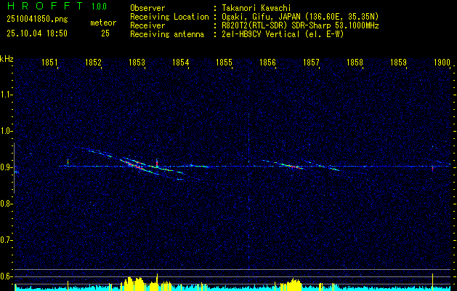The width and height of the screenshot is (457, 291).
Task: Click the version number 1.0.0
Action: tap(99, 7)
